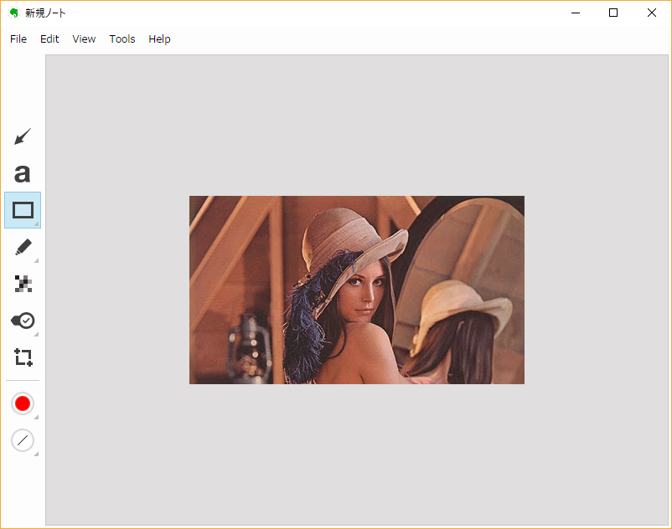Viewport: 672px width, 529px height.
Task: Open the File menu
Action: pyautogui.click(x=18, y=39)
